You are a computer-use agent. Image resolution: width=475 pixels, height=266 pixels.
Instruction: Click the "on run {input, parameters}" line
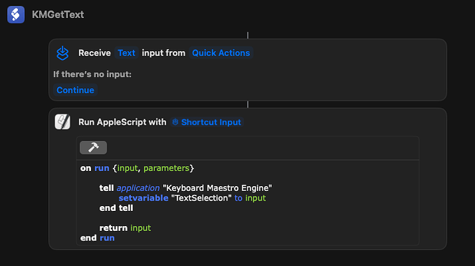point(137,168)
